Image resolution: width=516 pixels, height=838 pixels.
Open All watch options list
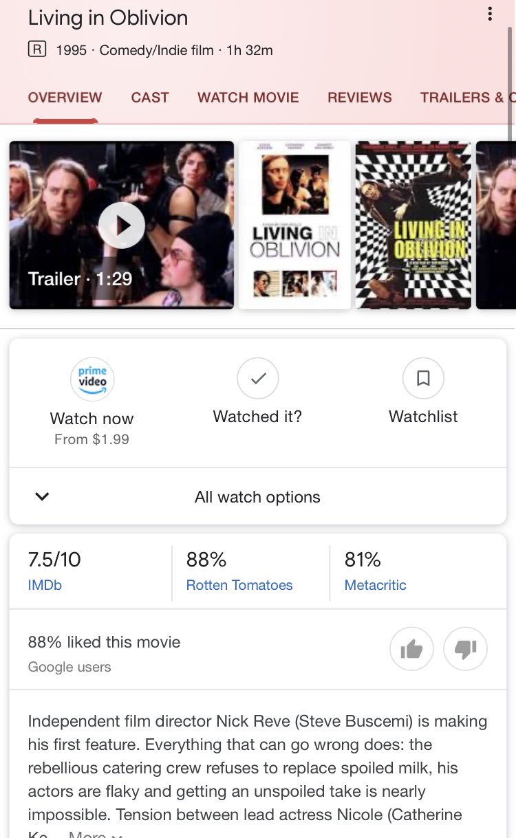coord(257,496)
